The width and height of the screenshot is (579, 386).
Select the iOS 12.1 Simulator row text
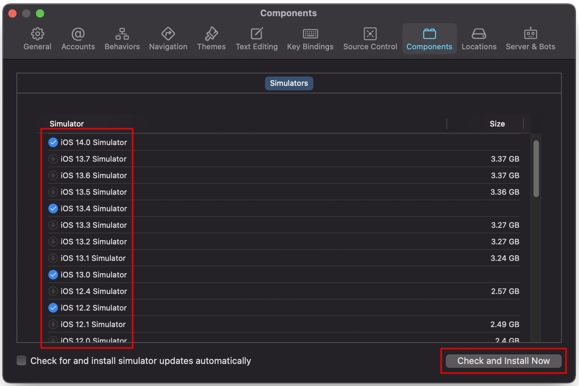tap(93, 324)
